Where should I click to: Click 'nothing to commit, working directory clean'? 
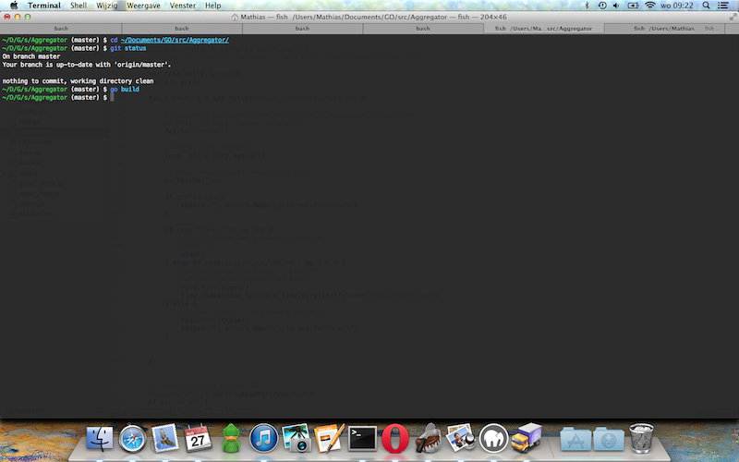(x=78, y=81)
